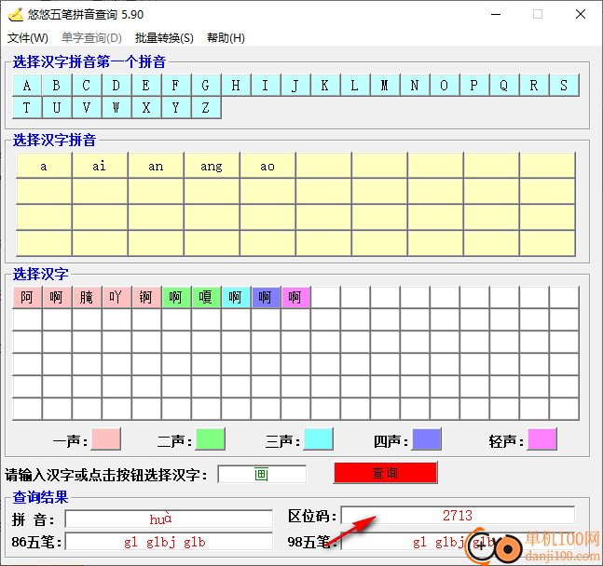Pick the T letter button

[27, 108]
